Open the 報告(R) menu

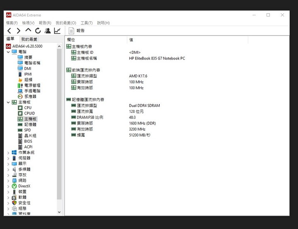[x=45, y=23]
